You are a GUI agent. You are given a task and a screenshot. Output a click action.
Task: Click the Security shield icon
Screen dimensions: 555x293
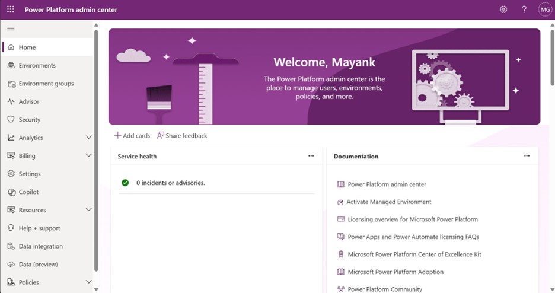click(11, 119)
